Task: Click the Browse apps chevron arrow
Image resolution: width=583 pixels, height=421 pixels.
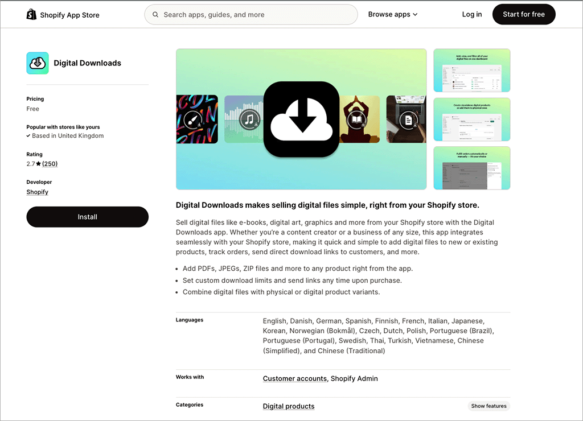Action: (x=415, y=14)
